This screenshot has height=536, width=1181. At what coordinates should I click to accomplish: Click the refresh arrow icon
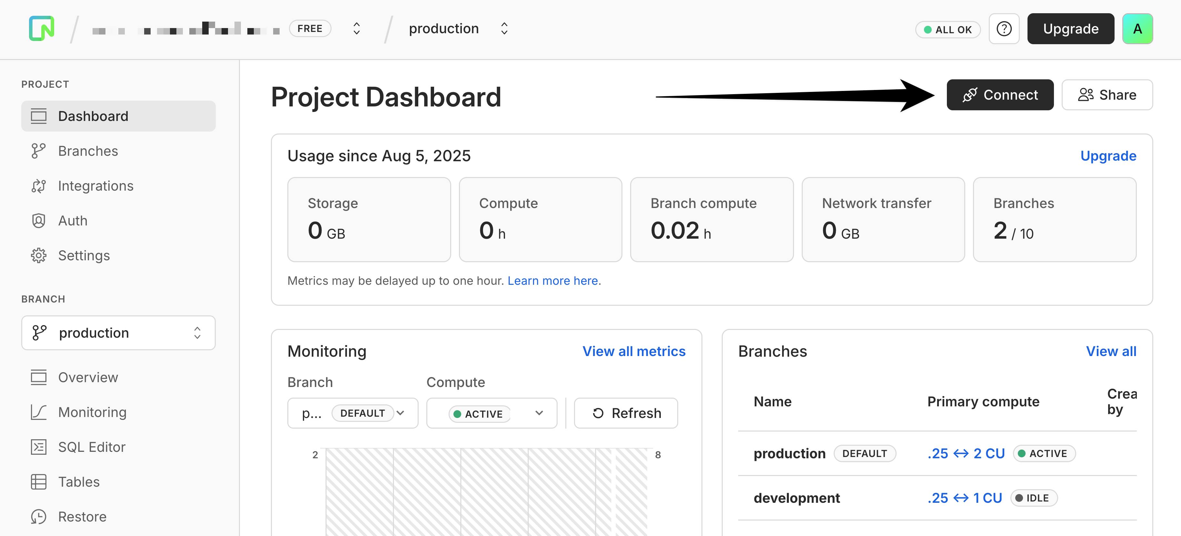(x=598, y=413)
